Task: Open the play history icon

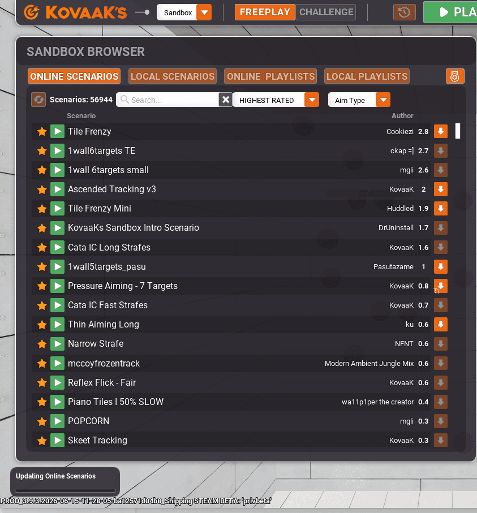Action: point(405,12)
